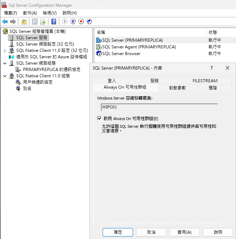
Task: Expand SQL Native Client 11.0 設定 (32 位元) node
Action: coord(5,51)
